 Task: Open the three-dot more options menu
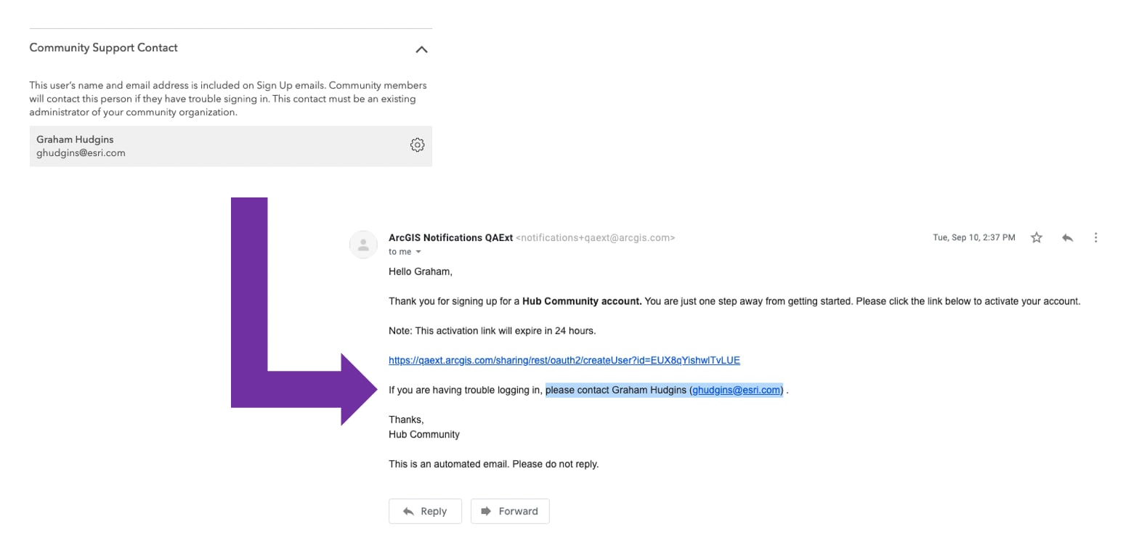tap(1096, 237)
